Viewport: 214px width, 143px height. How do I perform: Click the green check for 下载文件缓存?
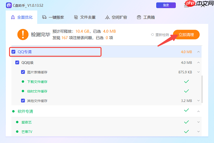coord(187,81)
